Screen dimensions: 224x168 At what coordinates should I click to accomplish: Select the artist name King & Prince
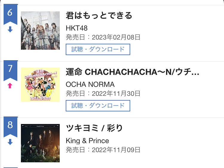click(x=88, y=141)
